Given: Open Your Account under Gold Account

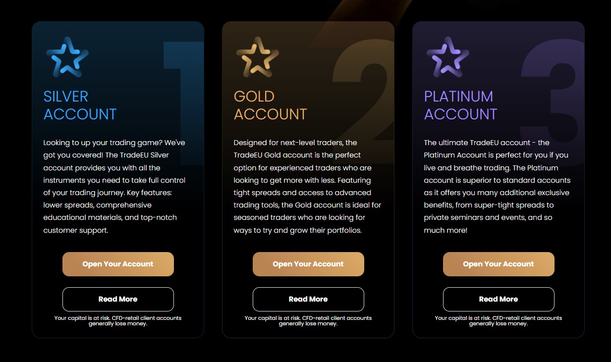Looking at the screenshot, I should pyautogui.click(x=308, y=264).
